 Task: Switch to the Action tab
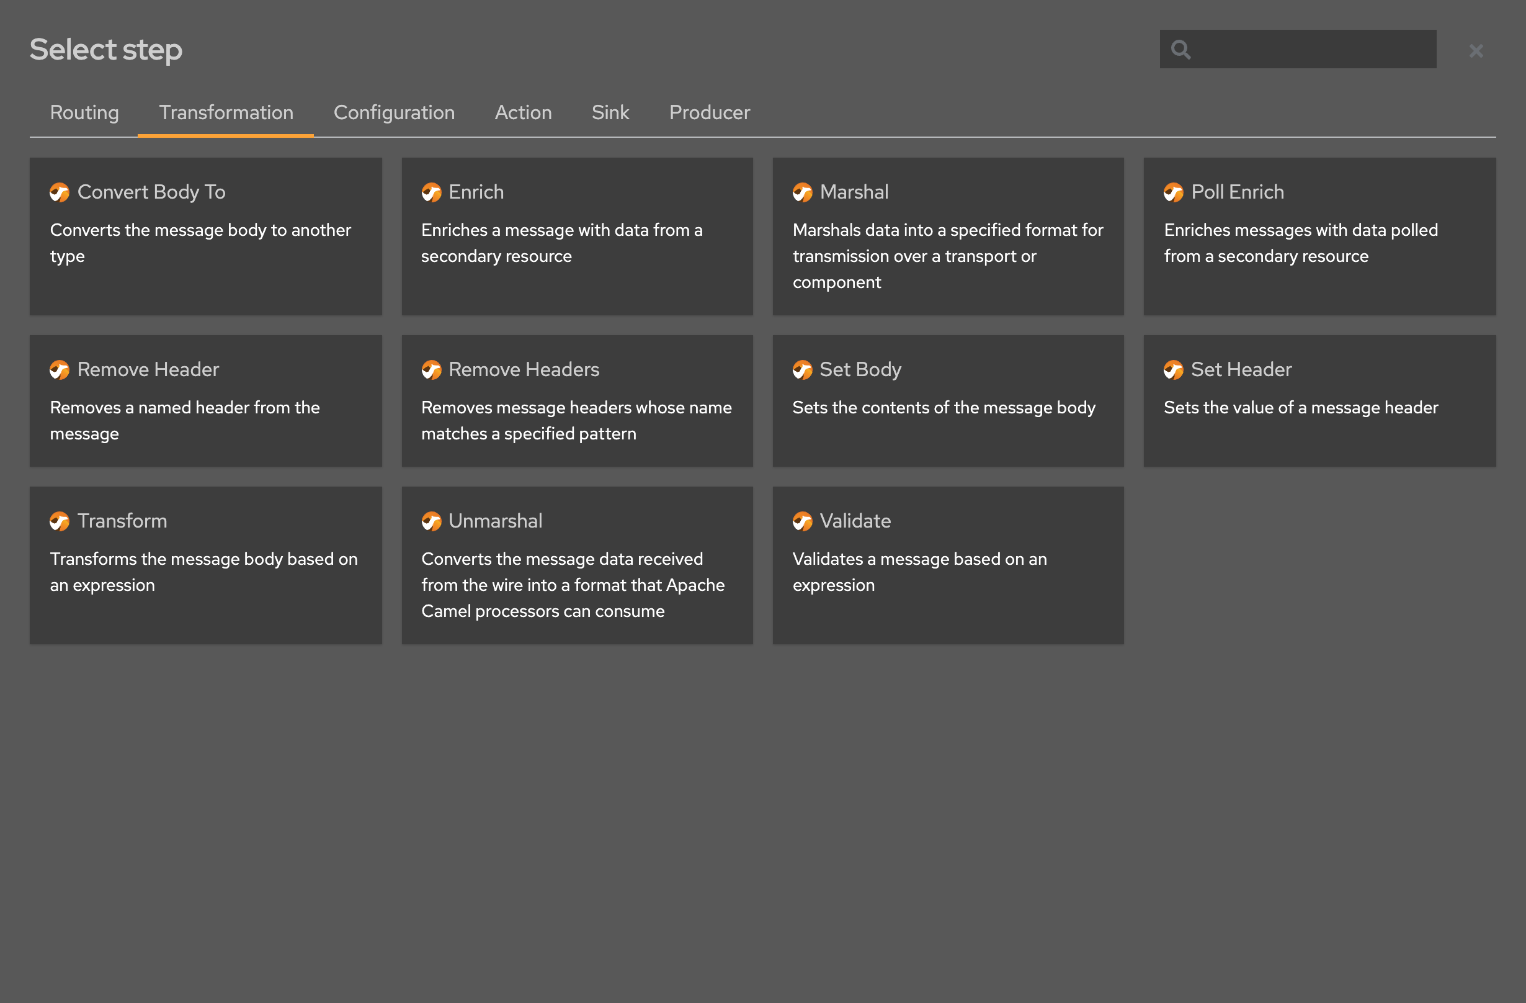pyautogui.click(x=523, y=113)
